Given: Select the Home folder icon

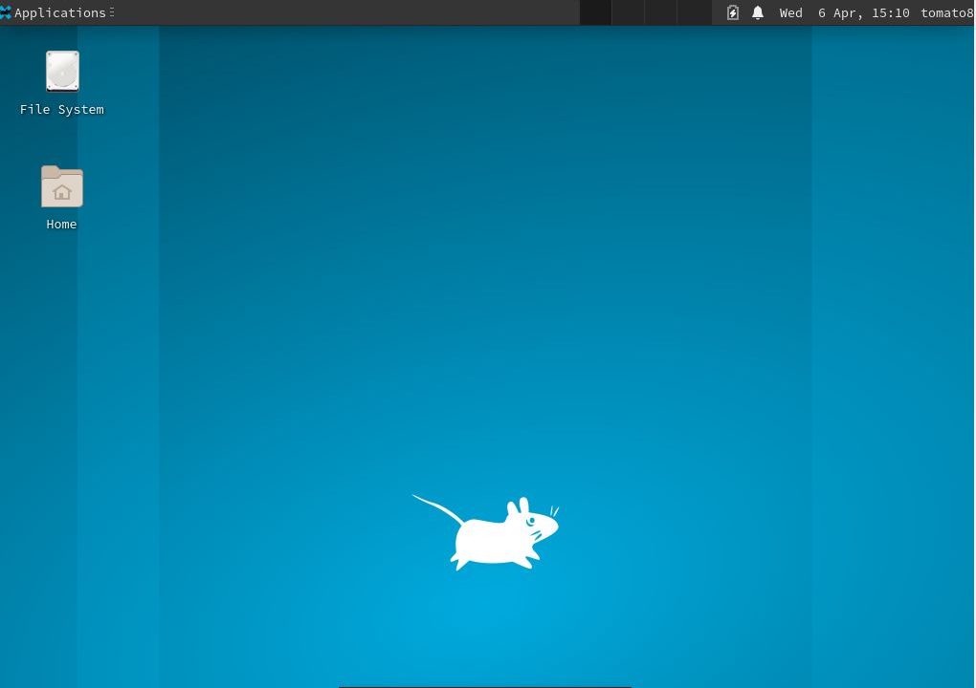Looking at the screenshot, I should 62,187.
